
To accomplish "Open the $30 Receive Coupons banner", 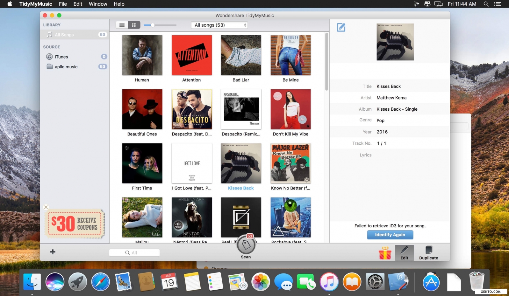I will coord(75,224).
